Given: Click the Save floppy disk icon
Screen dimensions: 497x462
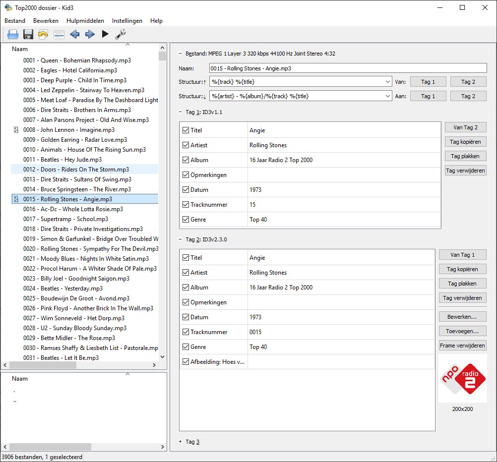Looking at the screenshot, I should tap(28, 34).
